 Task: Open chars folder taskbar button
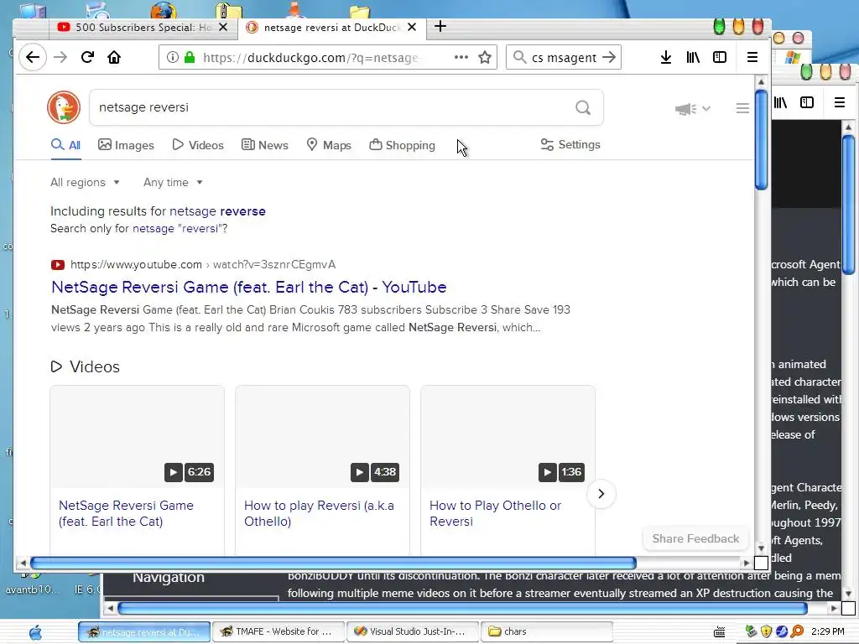tap(546, 632)
